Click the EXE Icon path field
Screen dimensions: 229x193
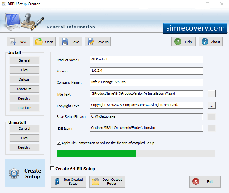coord(146,128)
